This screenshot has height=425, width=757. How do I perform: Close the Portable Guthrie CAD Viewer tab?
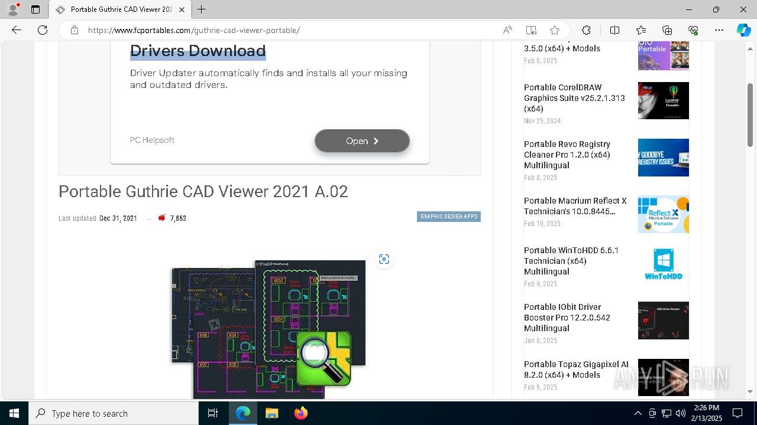pos(182,9)
